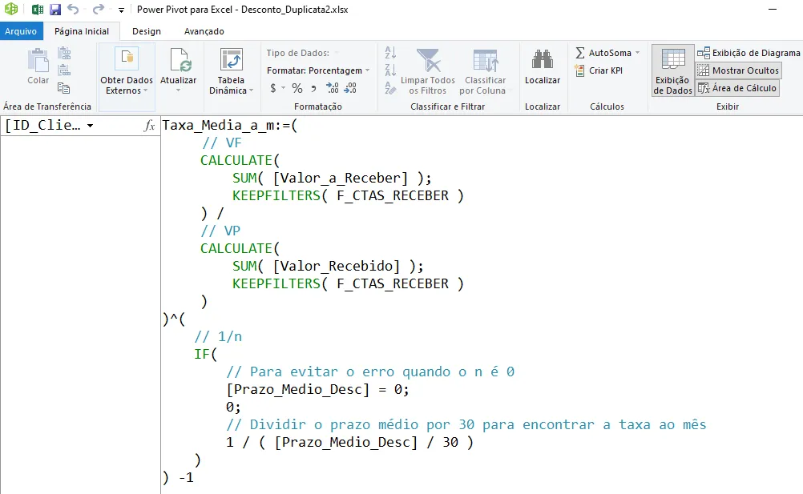Screen dimensions: 803x494
Task: Open the Avançado tab
Action: coord(204,31)
